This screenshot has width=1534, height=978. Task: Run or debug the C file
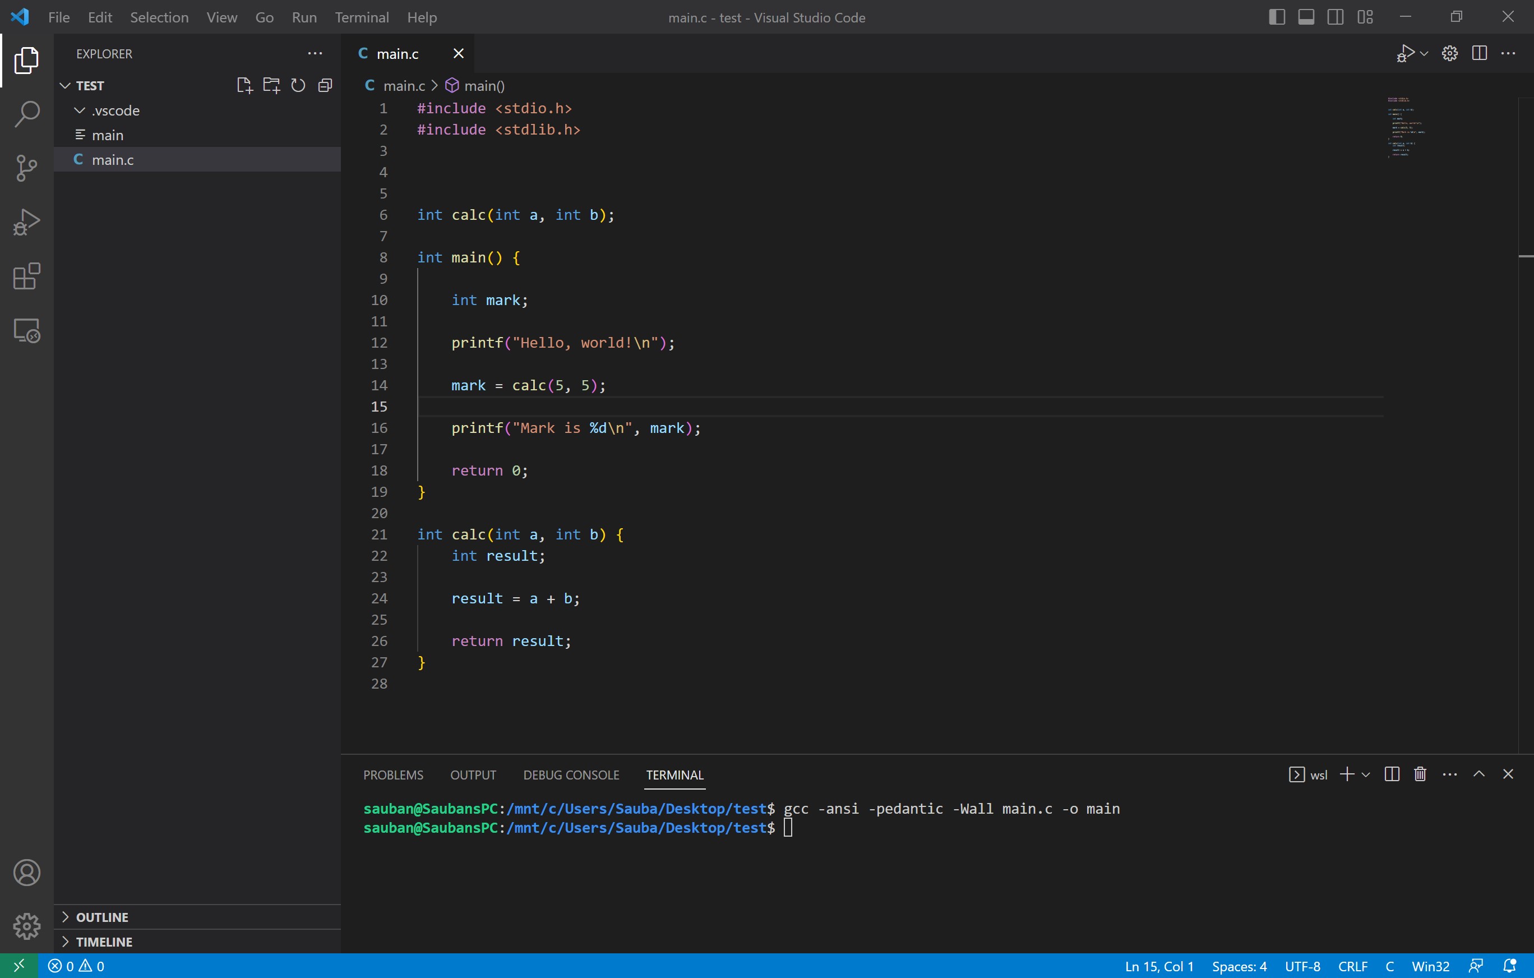[x=1404, y=53]
